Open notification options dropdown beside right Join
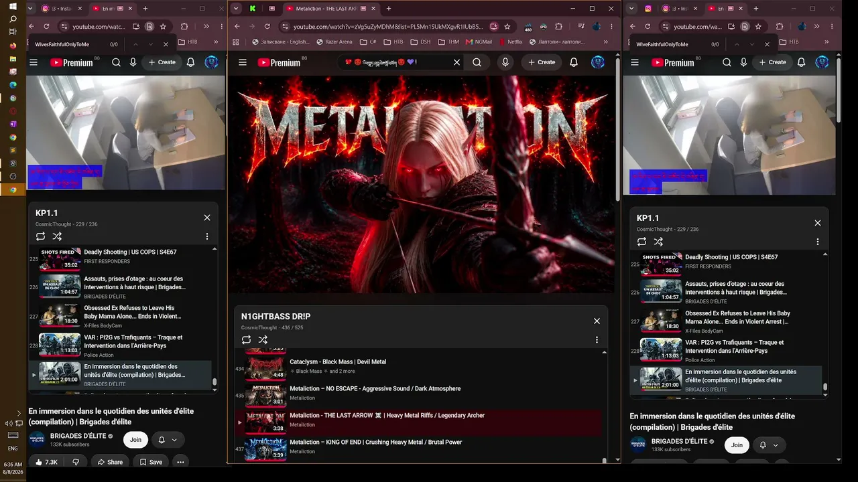This screenshot has width=858, height=482. pyautogui.click(x=776, y=445)
